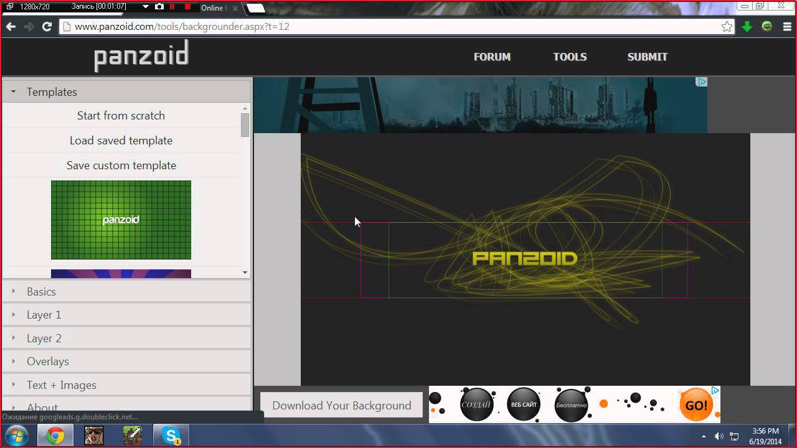Pause the screen recording
This screenshot has height=448, width=797.
click(x=172, y=7)
